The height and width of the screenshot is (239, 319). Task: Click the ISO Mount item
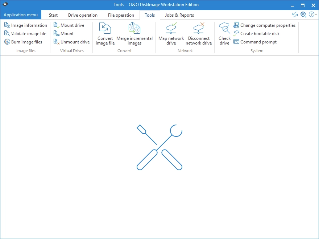tap(63, 34)
